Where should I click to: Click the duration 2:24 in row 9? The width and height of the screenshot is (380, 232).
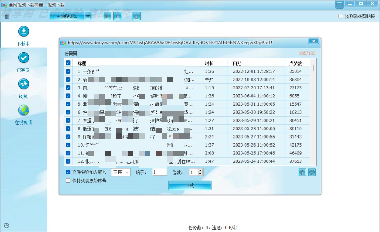point(209,137)
